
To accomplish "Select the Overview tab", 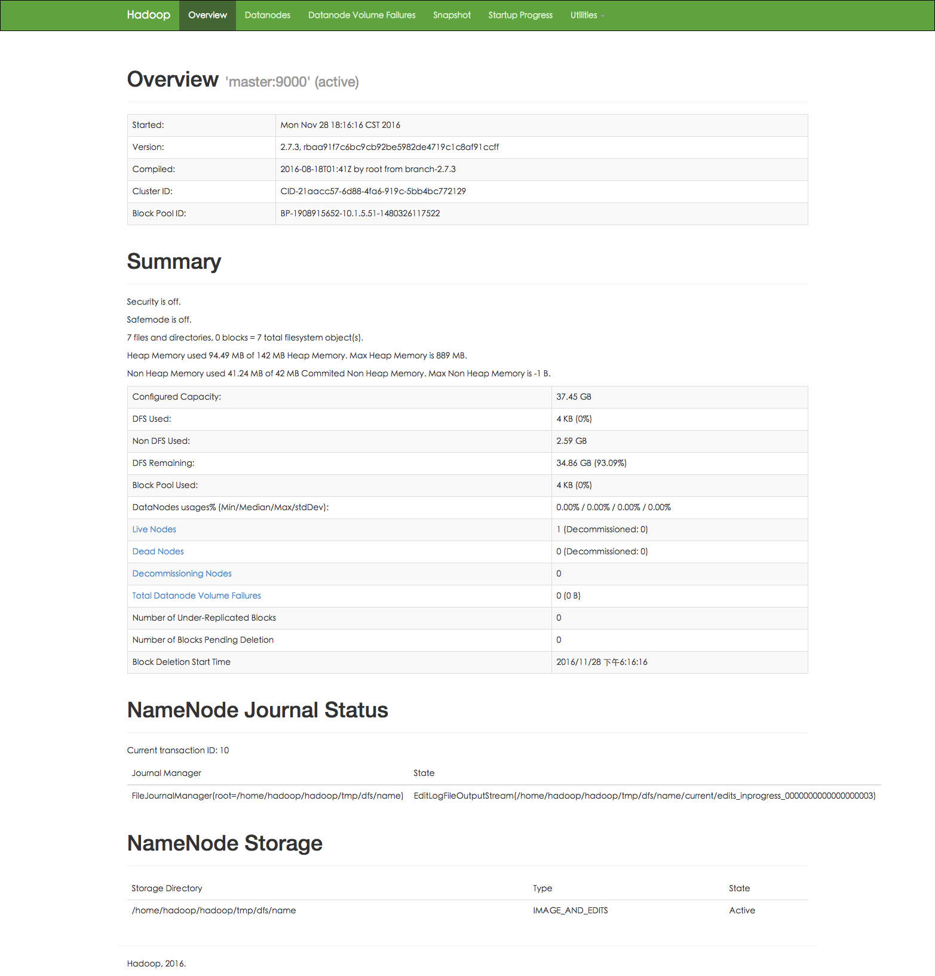I will pyautogui.click(x=207, y=16).
